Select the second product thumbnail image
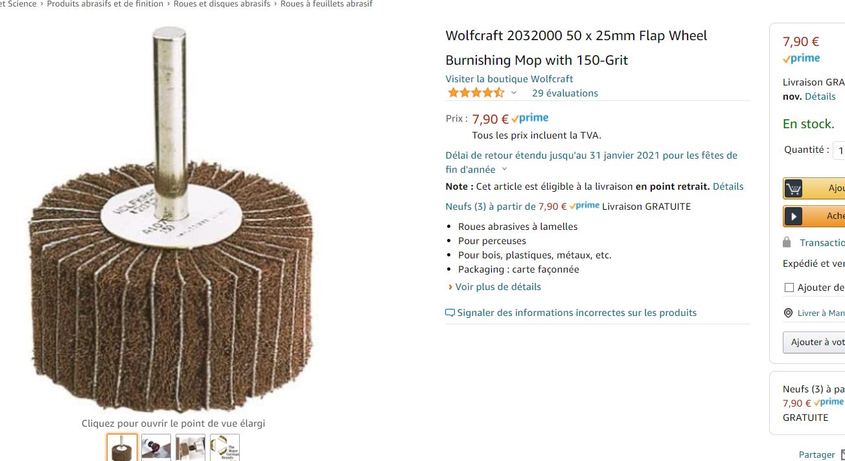This screenshot has height=461, width=845. [156, 447]
